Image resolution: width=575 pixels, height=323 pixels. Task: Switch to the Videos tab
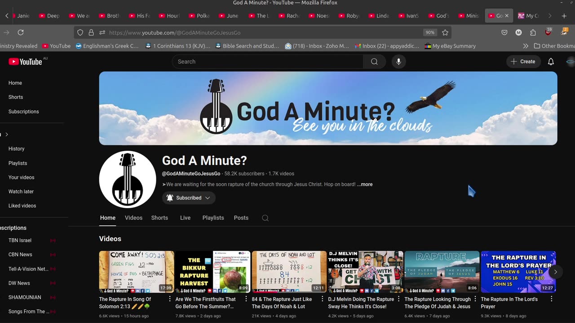click(x=133, y=218)
